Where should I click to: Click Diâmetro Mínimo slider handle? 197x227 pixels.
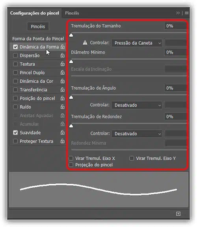(71, 62)
